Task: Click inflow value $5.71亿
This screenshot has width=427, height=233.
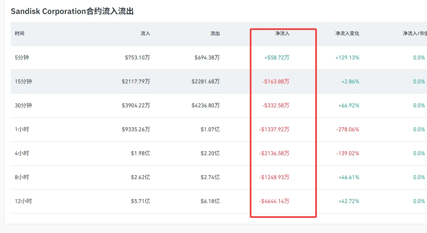Action: [140, 201]
